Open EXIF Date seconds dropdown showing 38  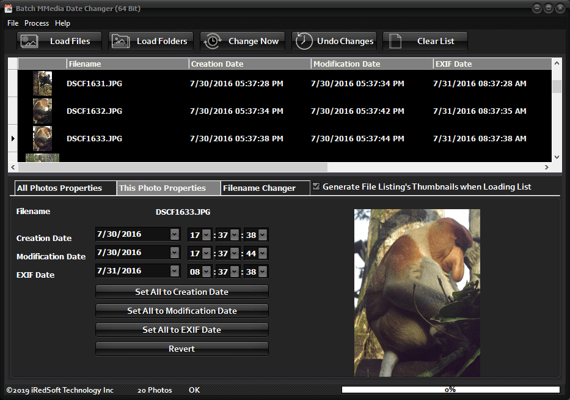click(263, 271)
